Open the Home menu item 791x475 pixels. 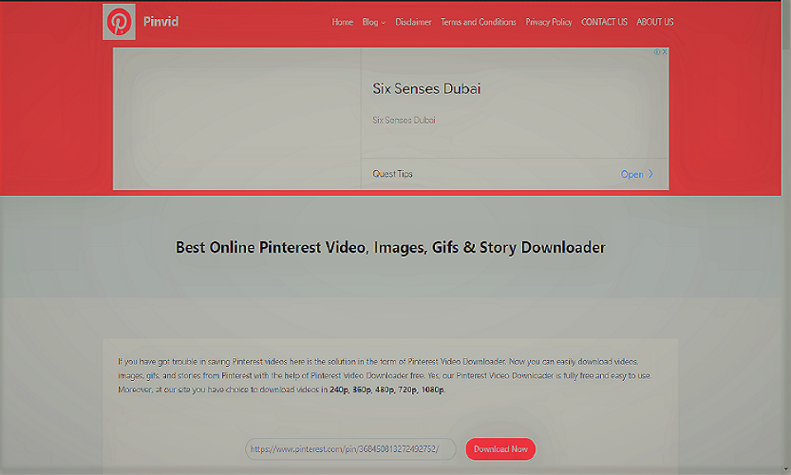tap(342, 22)
